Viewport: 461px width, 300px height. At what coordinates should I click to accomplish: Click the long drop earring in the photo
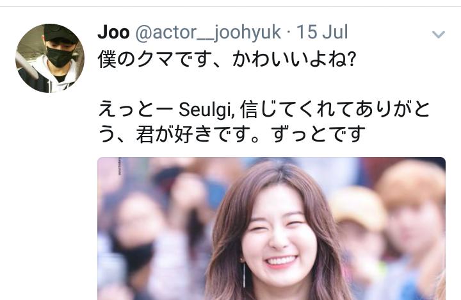(x=243, y=274)
